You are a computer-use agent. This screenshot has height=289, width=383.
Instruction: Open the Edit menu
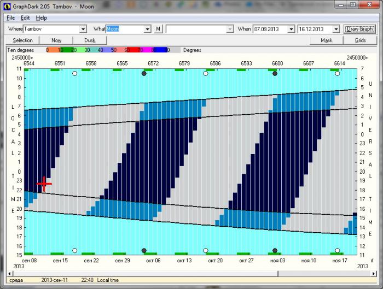pyautogui.click(x=25, y=18)
